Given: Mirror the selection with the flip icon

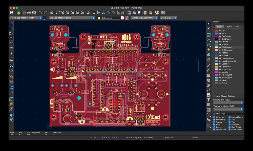Looking at the screenshot, I should [x=103, y=13].
